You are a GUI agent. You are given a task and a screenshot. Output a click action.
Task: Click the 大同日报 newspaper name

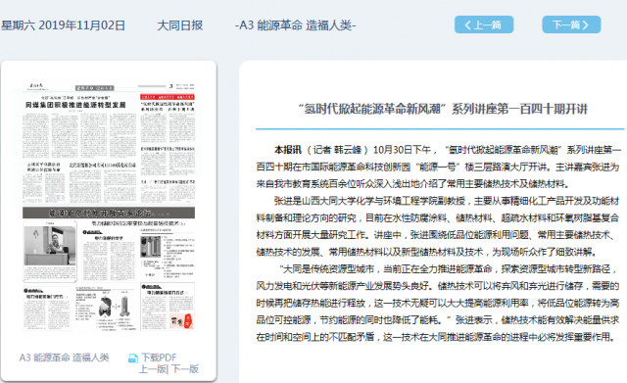point(179,25)
